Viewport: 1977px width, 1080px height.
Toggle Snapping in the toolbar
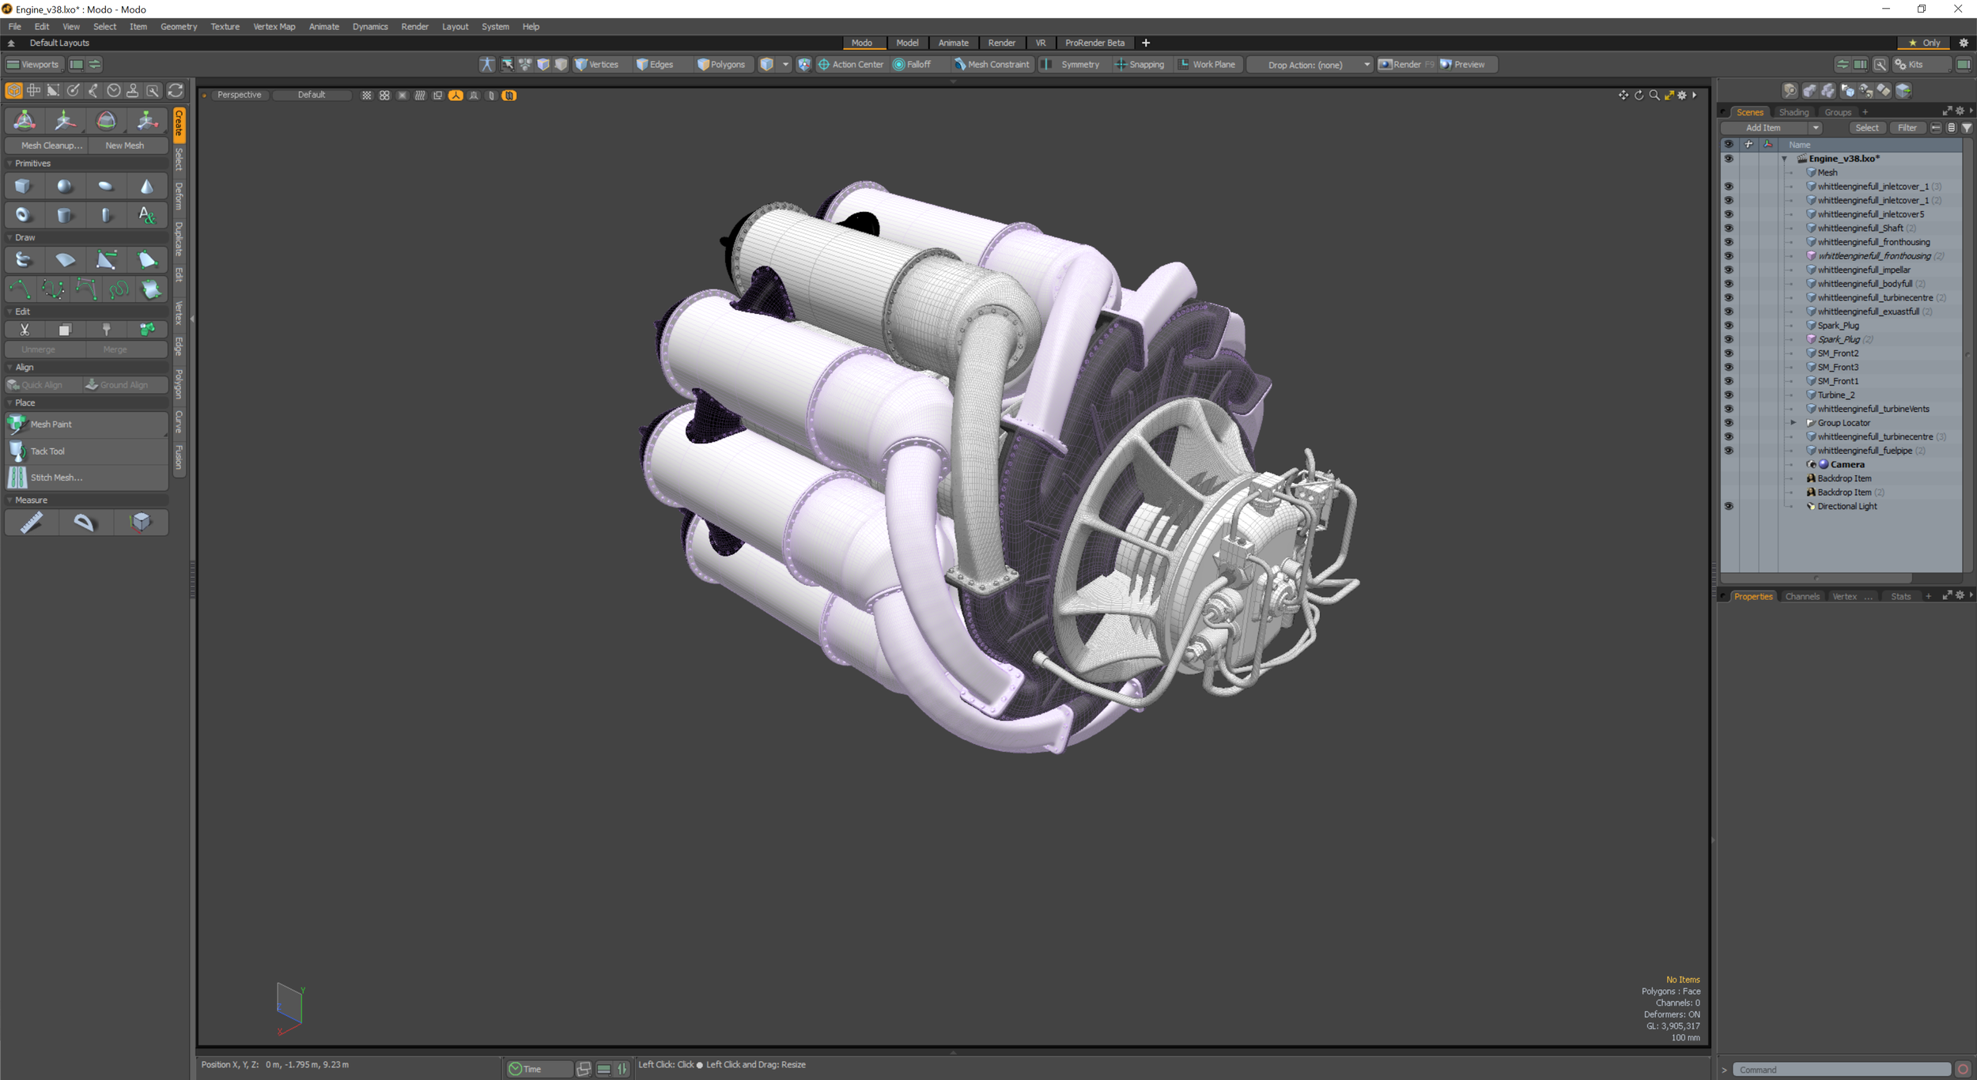[1141, 64]
